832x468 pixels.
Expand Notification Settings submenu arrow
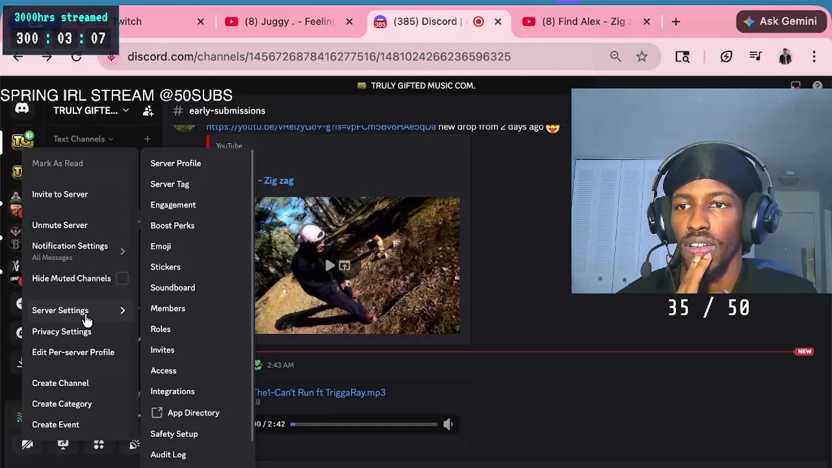122,251
